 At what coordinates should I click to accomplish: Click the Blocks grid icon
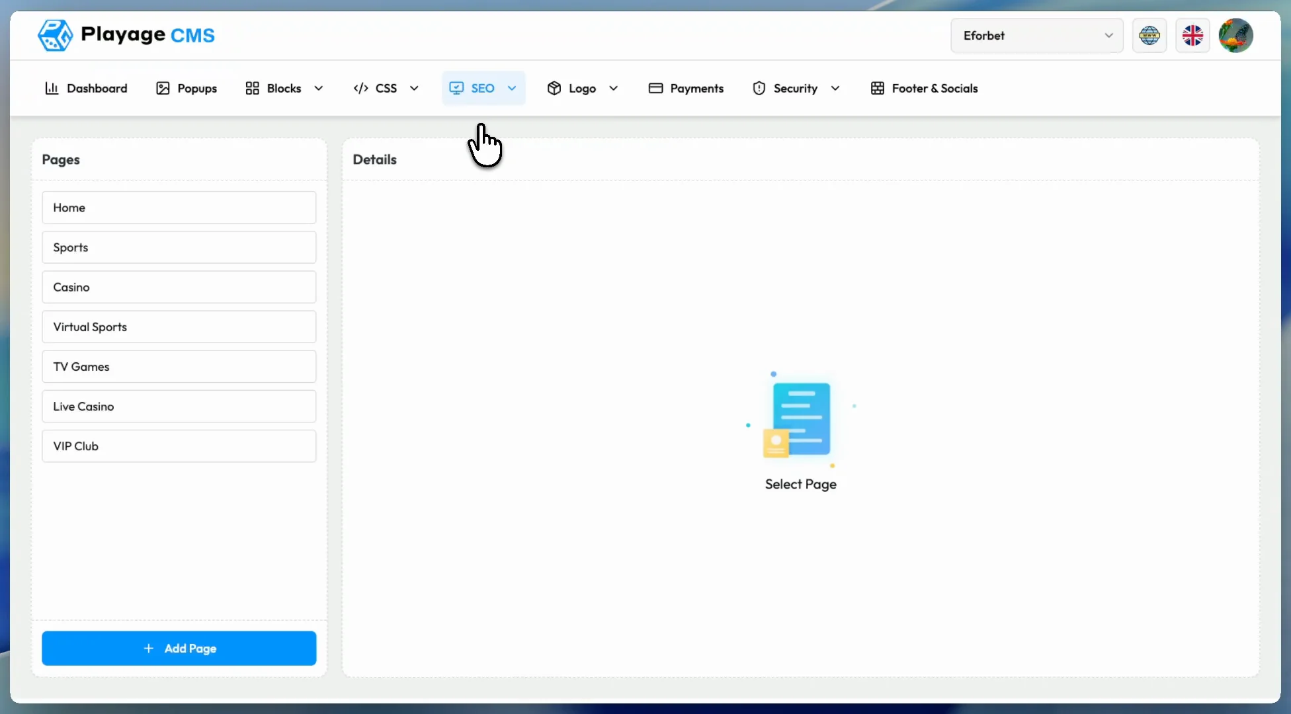[x=252, y=89]
